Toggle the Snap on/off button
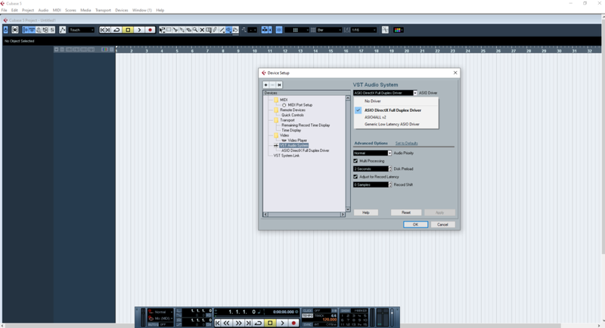 [279, 29]
